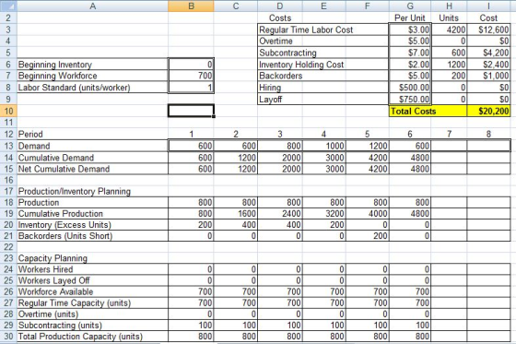Click Total Production Capacity (units) label
This screenshot has height=344, width=516.
80,337
